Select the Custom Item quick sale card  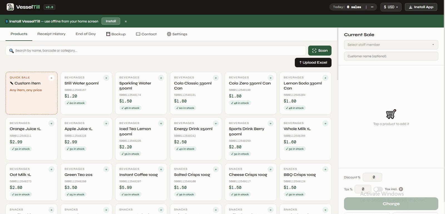coord(31,93)
